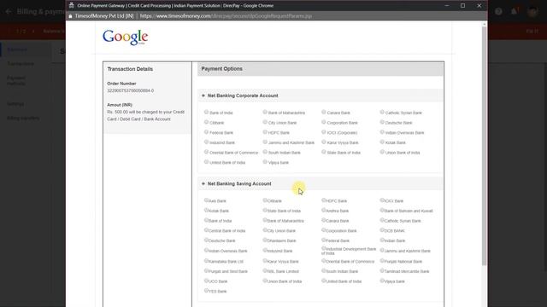The height and width of the screenshot is (307, 547).
Task: Choose Citibank corporate net banking option
Action: point(207,122)
